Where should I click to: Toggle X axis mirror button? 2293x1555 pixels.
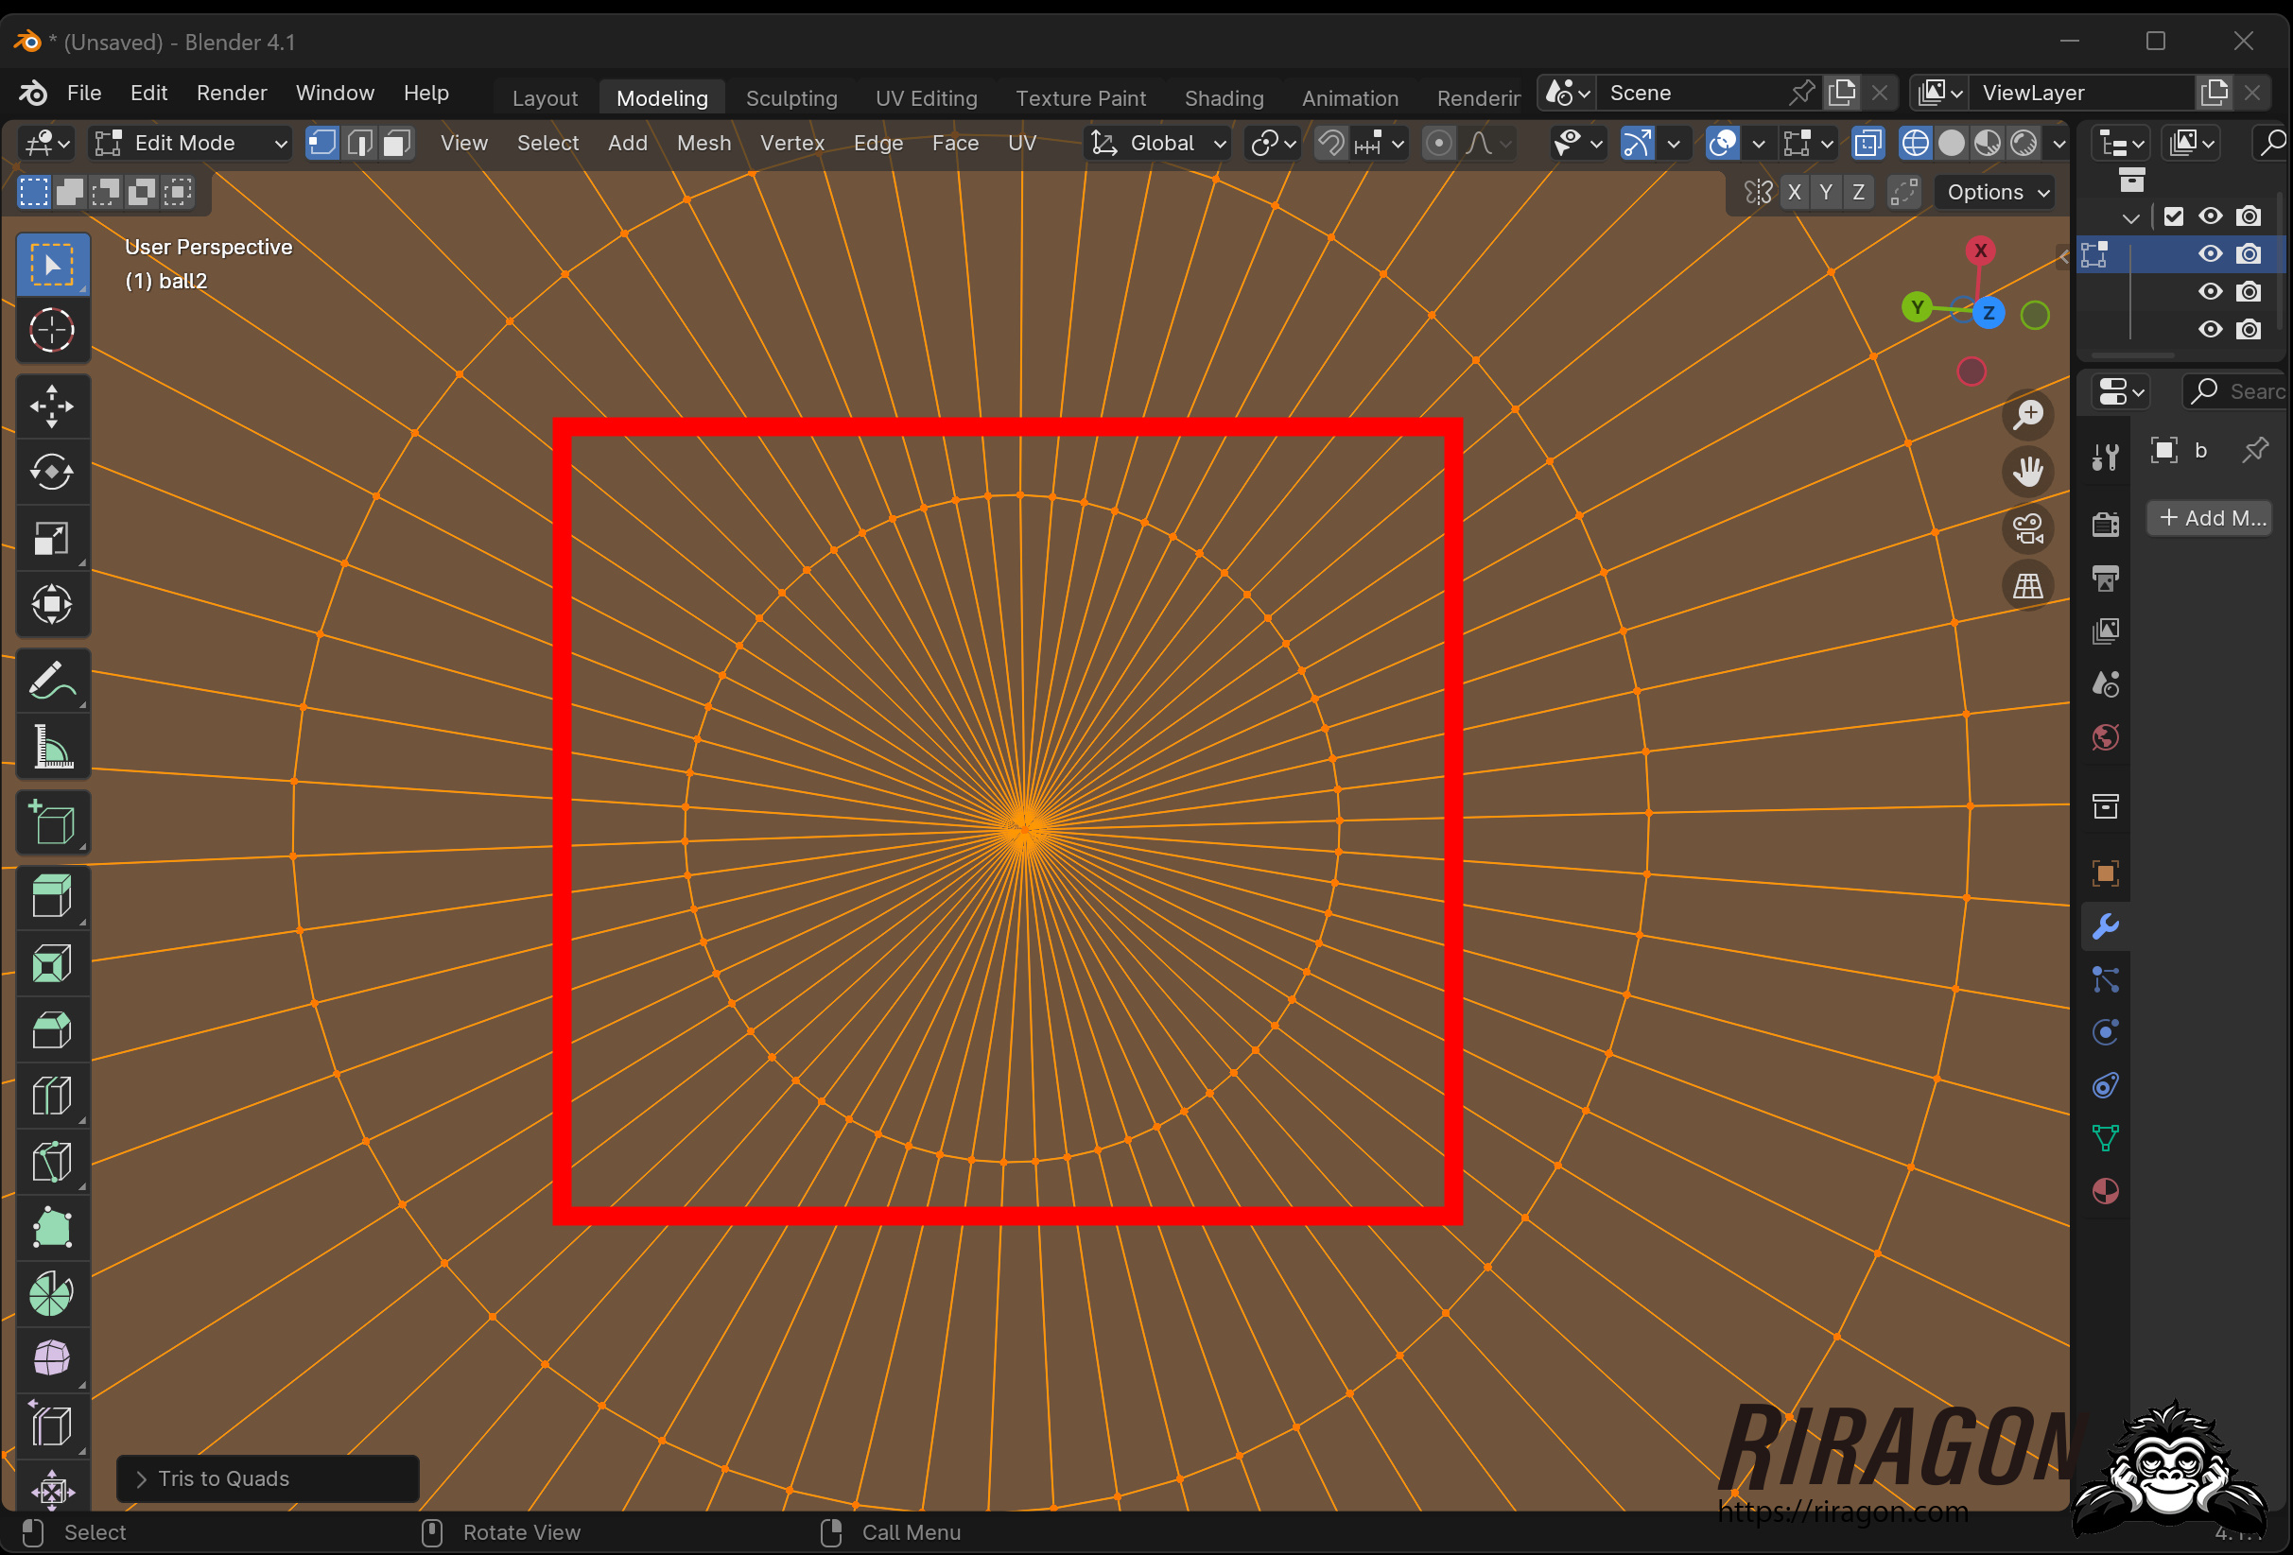coord(1794,193)
